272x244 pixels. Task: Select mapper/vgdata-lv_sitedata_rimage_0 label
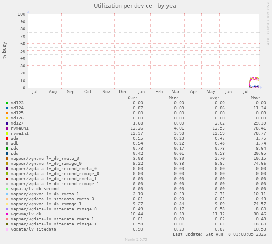[x=54, y=209]
